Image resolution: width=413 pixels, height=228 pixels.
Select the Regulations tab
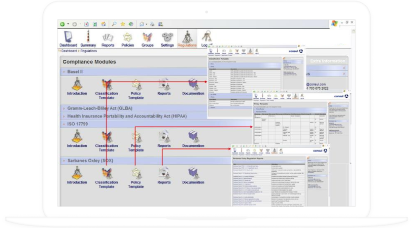[187, 38]
